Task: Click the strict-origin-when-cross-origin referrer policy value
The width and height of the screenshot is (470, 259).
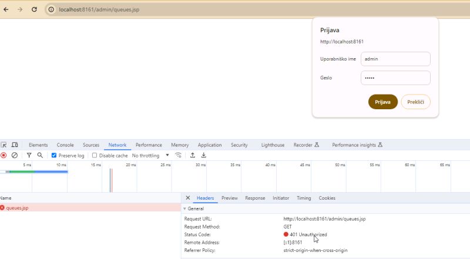Action: click(x=315, y=250)
